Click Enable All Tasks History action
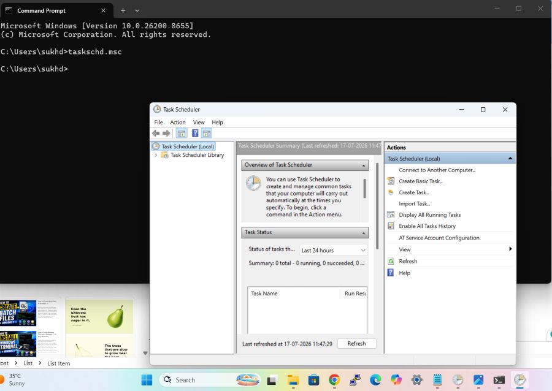 click(x=427, y=226)
